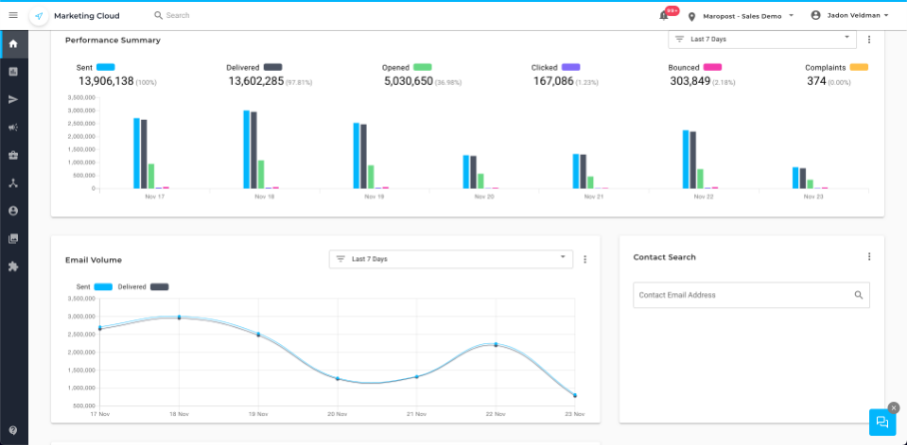Click the 167,086 Clicked total
The width and height of the screenshot is (907, 445).
[x=553, y=82]
